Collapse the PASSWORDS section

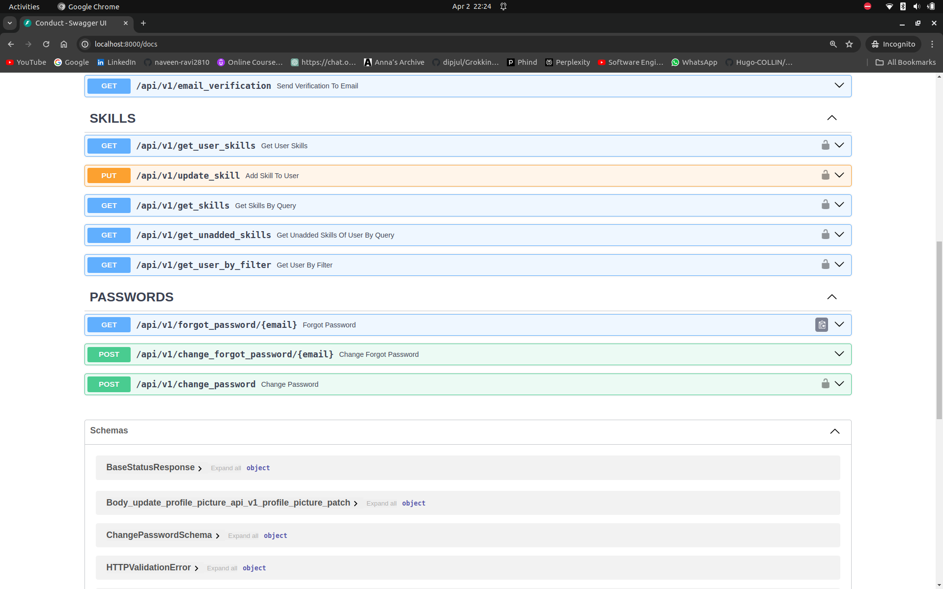click(x=832, y=297)
